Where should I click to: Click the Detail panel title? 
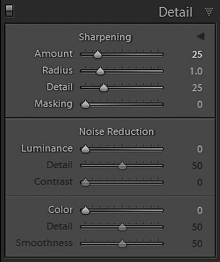175,12
